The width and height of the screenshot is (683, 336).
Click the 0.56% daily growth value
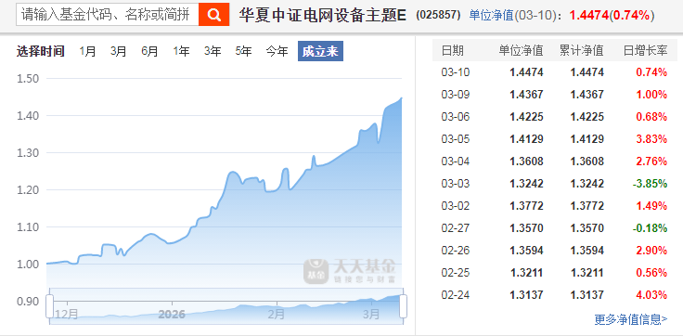(651, 273)
